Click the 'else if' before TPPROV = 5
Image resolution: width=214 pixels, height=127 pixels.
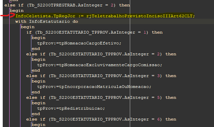point(36,98)
